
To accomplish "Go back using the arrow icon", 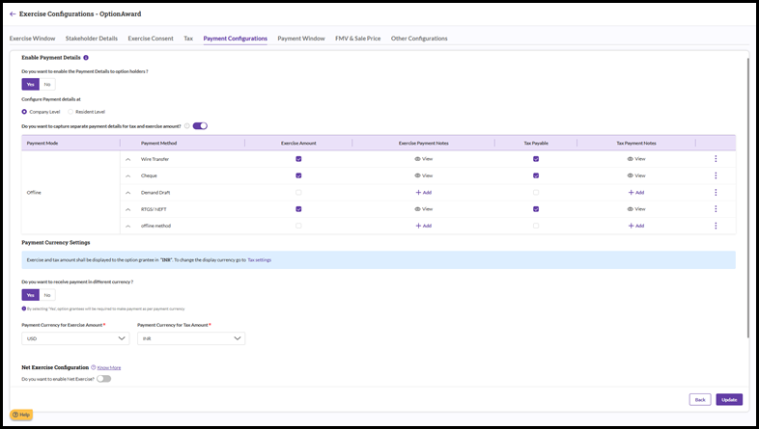I will [13, 14].
